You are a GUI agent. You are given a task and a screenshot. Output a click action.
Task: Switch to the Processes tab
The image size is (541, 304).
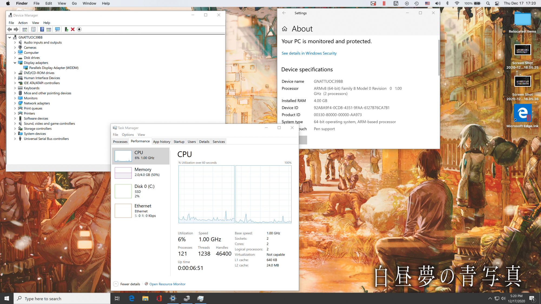120,142
